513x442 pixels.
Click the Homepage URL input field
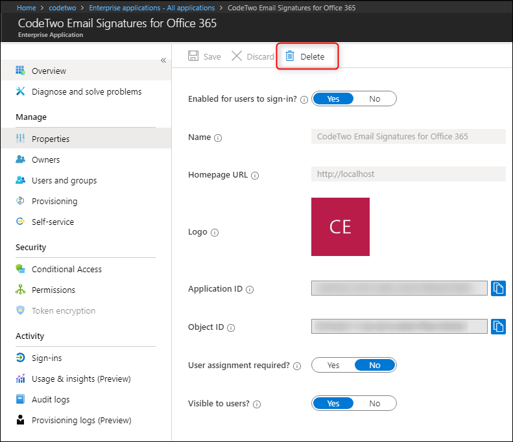409,174
